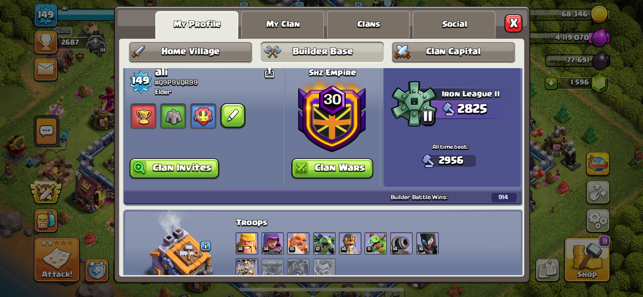Image resolution: width=643 pixels, height=297 pixels.
Task: Select the Builder Base profile view
Action: (x=322, y=52)
